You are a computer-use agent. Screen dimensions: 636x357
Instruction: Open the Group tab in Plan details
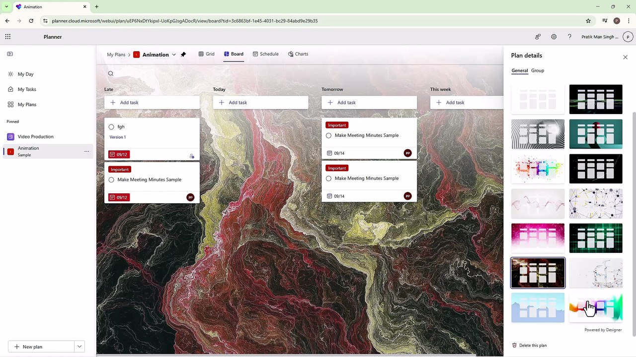[538, 70]
